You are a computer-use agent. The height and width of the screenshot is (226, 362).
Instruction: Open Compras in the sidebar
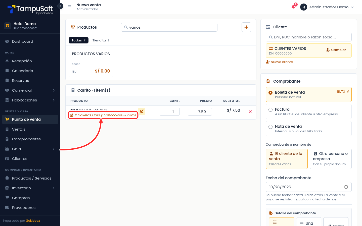30,198
